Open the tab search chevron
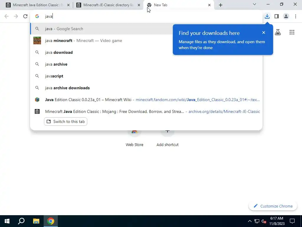This screenshot has width=302, height=227. click(254, 4)
